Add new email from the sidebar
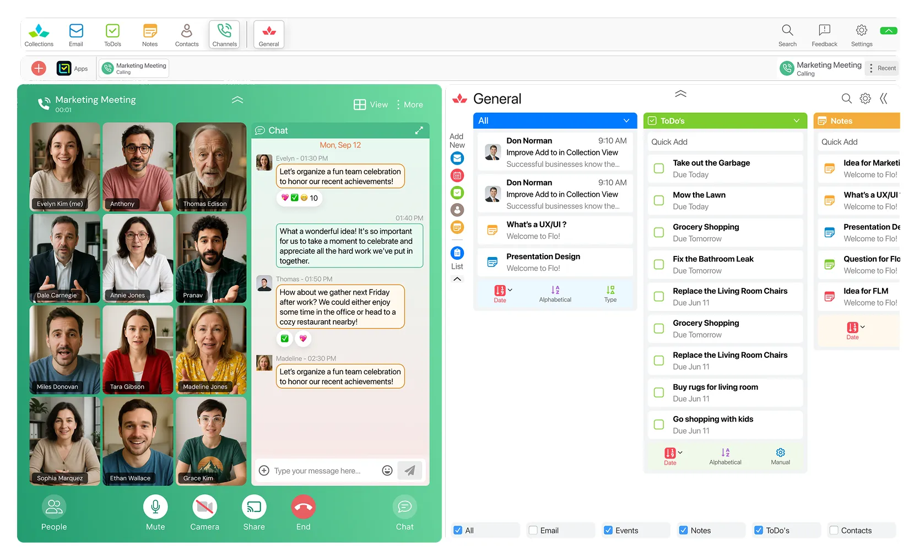Viewport: 914px width, 557px height. (x=457, y=159)
